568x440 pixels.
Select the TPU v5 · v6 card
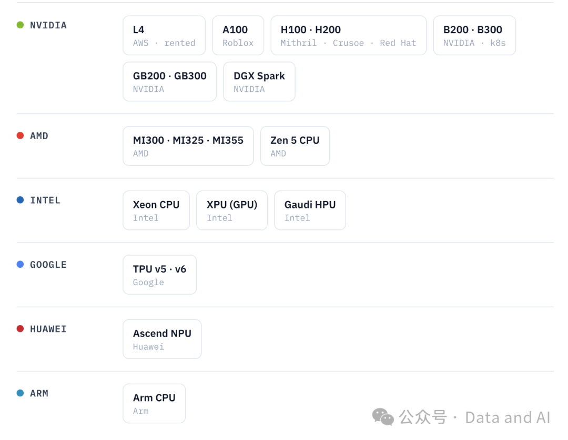tap(160, 275)
